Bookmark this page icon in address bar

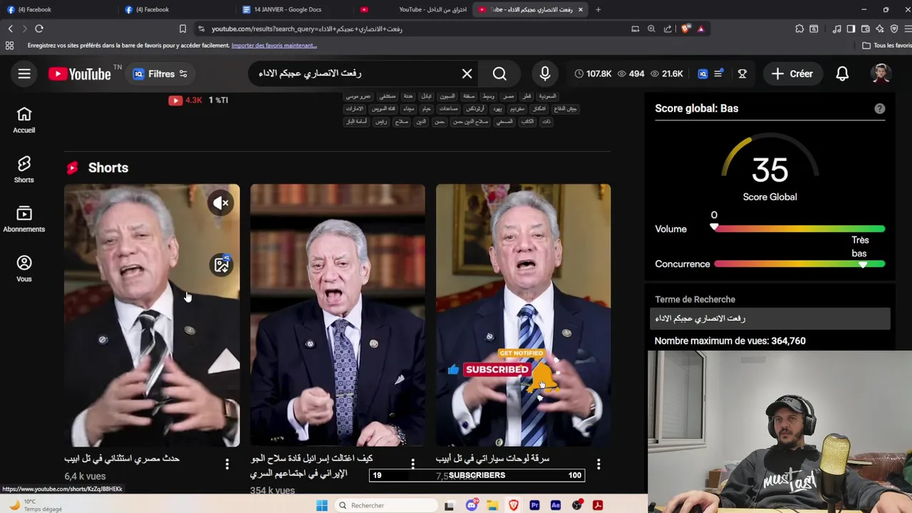click(182, 28)
